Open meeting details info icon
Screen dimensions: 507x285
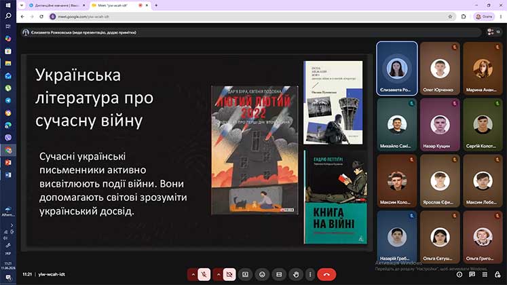click(x=459, y=274)
